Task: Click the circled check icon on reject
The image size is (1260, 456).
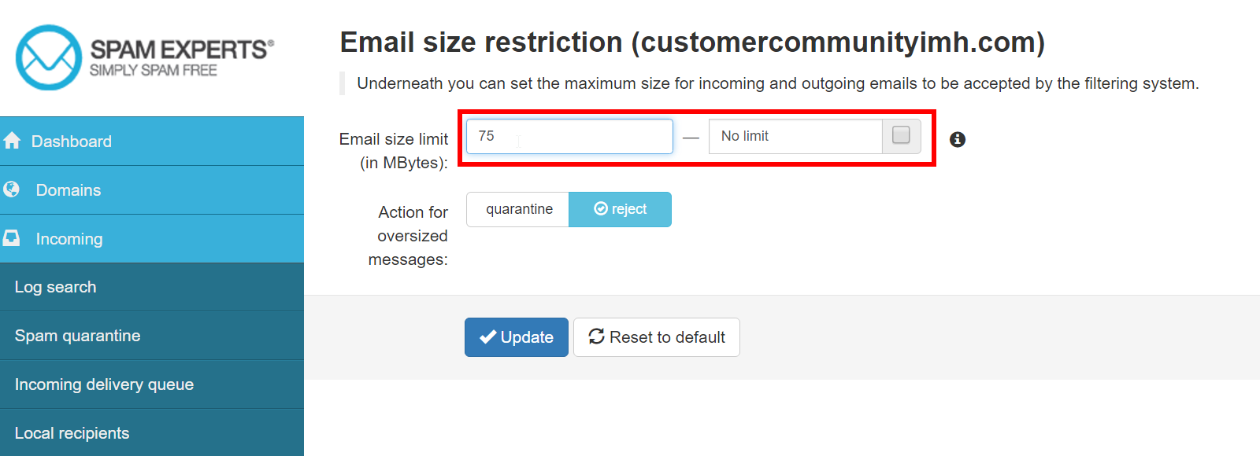Action: pyautogui.click(x=601, y=208)
